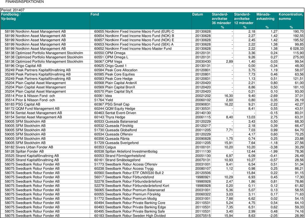
Task: Select 'Swedbank Robur Förbundsräntefond Kort' fund
Action: click(x=137, y=186)
